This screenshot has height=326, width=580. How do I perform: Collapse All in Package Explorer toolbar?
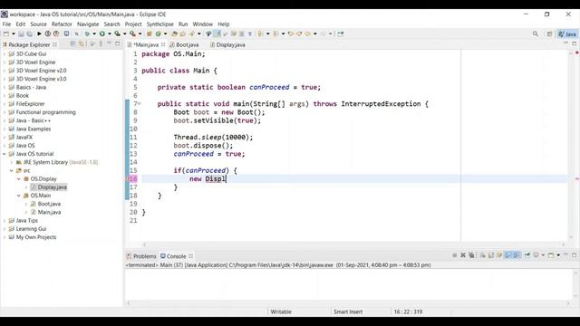(72, 44)
